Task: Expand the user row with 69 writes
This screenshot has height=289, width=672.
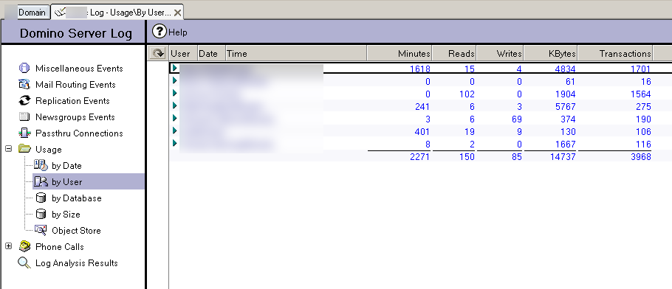Action: (175, 118)
